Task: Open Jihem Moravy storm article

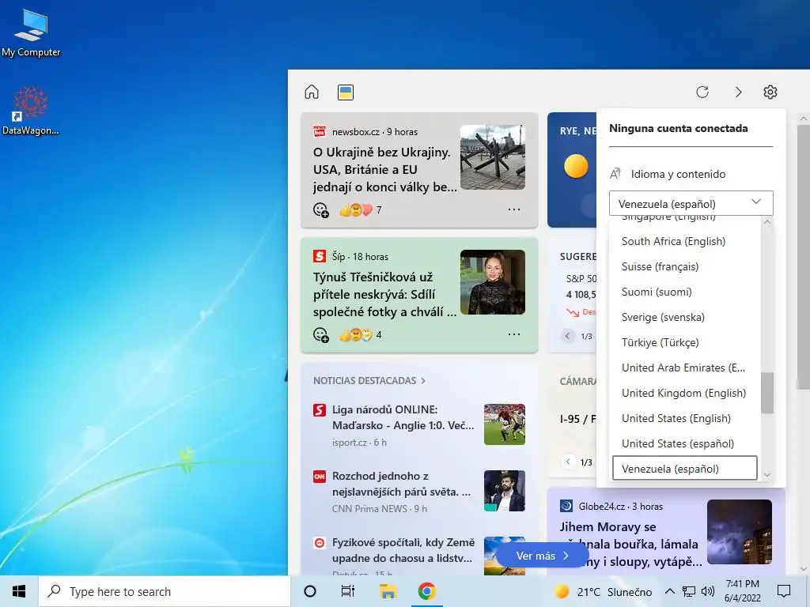Action: click(630, 544)
